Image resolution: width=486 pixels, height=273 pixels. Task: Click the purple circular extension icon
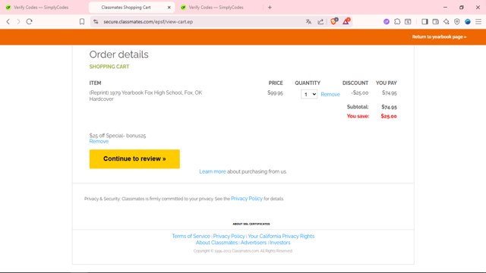click(x=387, y=22)
